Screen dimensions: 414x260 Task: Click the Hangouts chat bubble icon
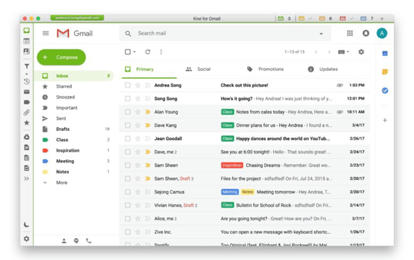[77, 241]
